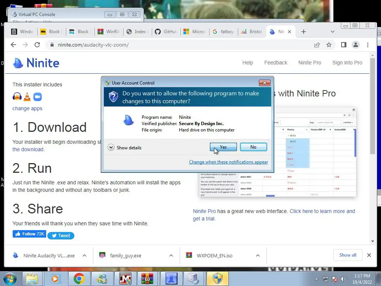Click the UAC shield taskbar icon
The image size is (381, 286).
point(217,279)
